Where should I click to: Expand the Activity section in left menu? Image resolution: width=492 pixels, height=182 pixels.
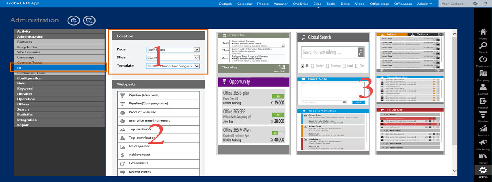click(59, 31)
